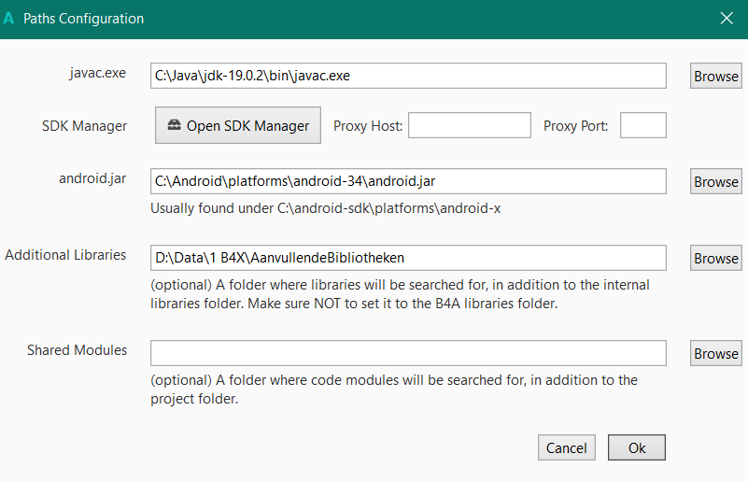Image resolution: width=748 pixels, height=482 pixels.
Task: Click the Paths Configuration title bar text
Action: coord(83,19)
